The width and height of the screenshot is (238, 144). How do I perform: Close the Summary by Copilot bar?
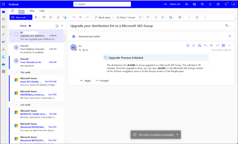click(x=230, y=36)
